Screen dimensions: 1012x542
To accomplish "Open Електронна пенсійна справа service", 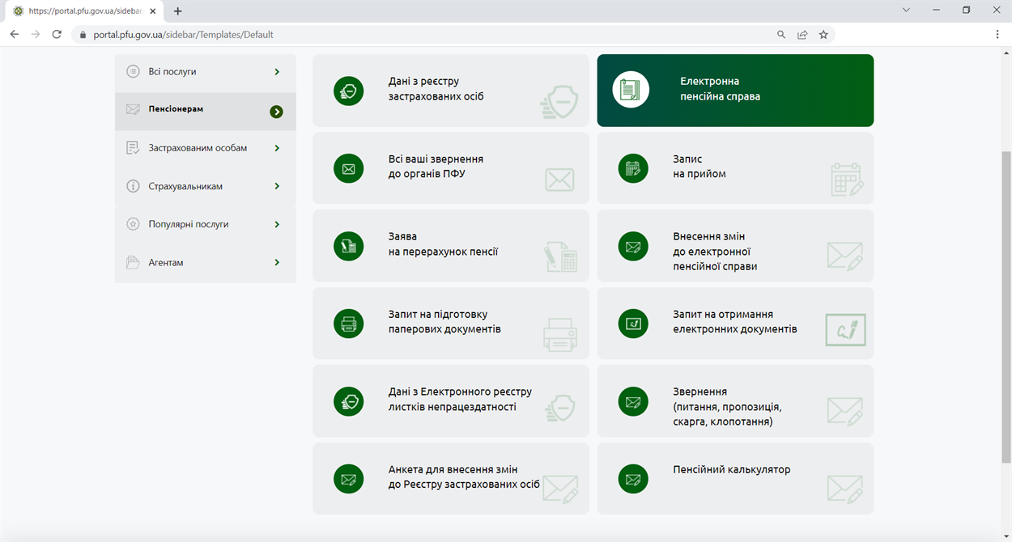I will tap(735, 91).
